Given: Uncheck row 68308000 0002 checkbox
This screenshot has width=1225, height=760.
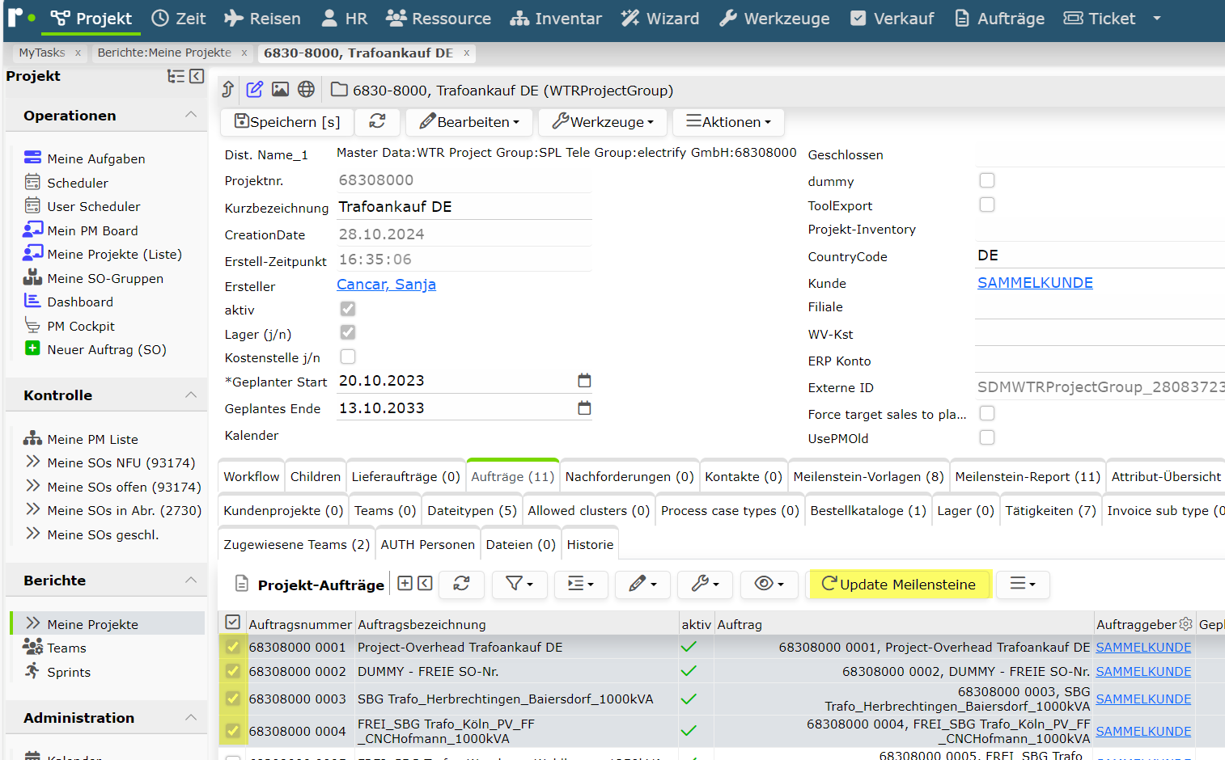Looking at the screenshot, I should point(233,671).
